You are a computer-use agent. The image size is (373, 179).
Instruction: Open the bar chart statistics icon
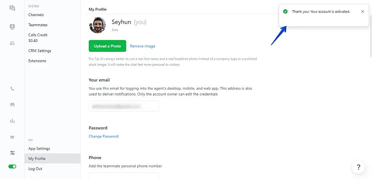click(12, 121)
